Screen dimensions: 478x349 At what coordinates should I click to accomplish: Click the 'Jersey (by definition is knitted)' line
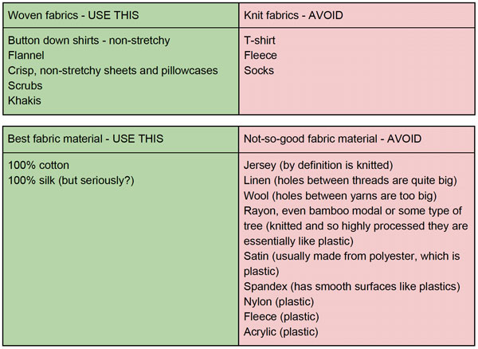(x=318, y=166)
